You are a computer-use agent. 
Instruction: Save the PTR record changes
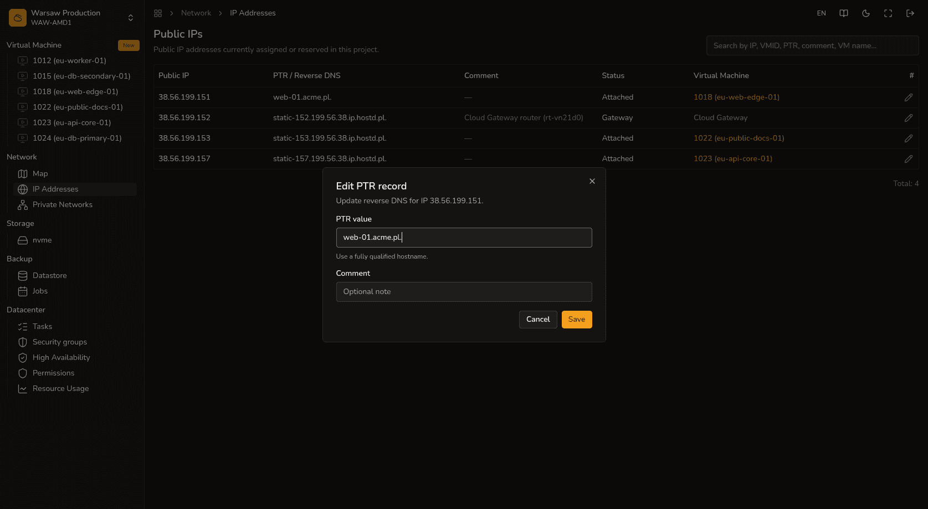pos(577,320)
